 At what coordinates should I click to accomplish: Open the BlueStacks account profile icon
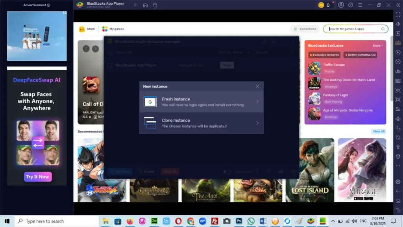click(341, 5)
